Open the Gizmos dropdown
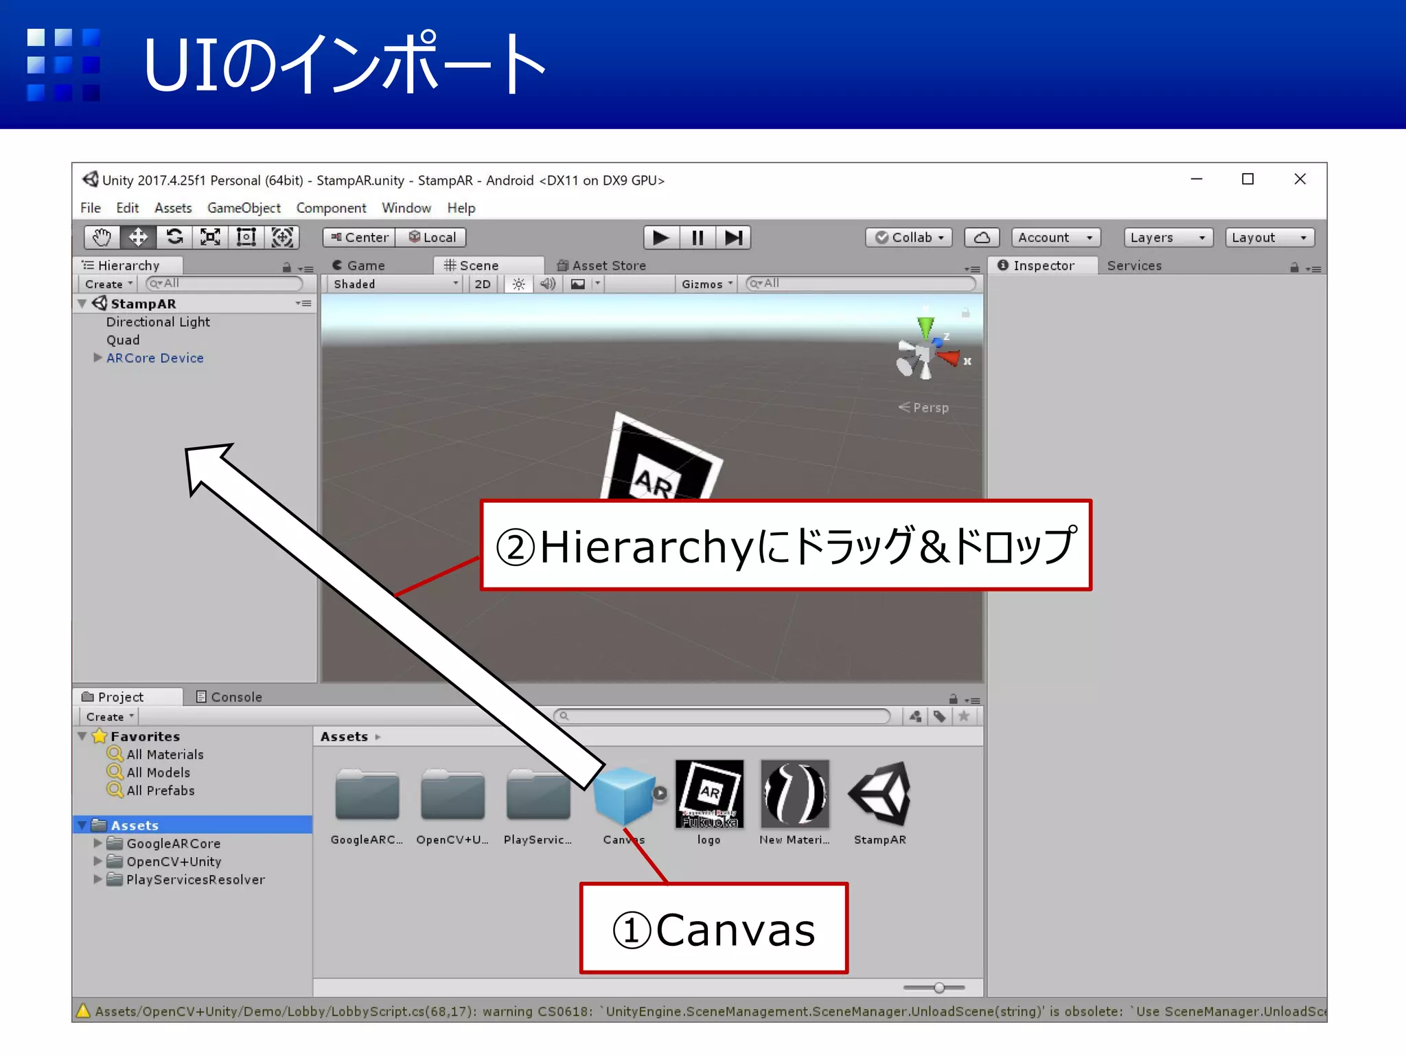The image size is (1406, 1055). (707, 284)
